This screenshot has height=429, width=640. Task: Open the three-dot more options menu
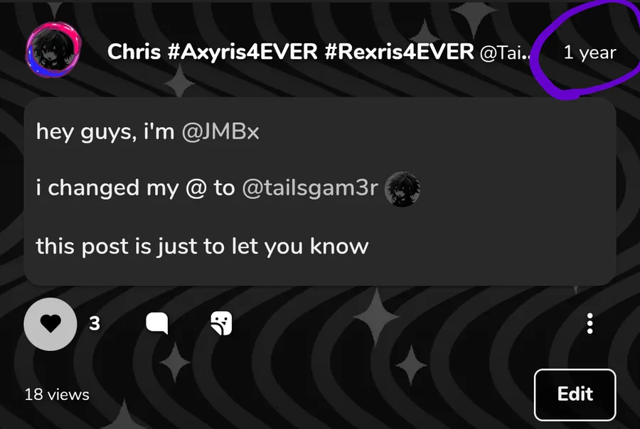(590, 324)
